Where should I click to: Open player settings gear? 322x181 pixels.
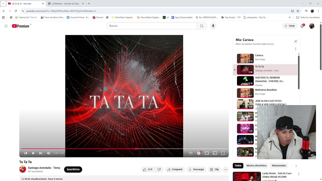pos(199,153)
